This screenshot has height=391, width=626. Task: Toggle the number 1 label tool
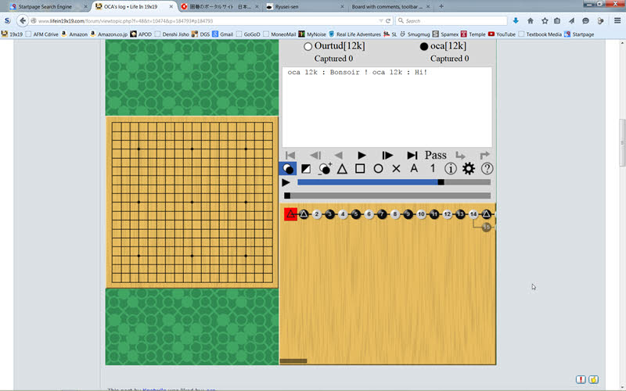tap(432, 168)
